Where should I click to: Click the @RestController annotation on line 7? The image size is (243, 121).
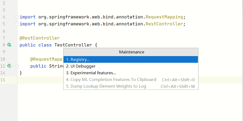click(39, 38)
